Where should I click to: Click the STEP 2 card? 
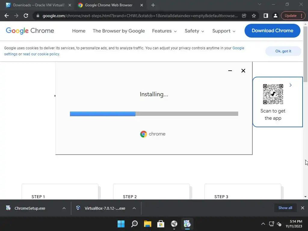point(152,192)
